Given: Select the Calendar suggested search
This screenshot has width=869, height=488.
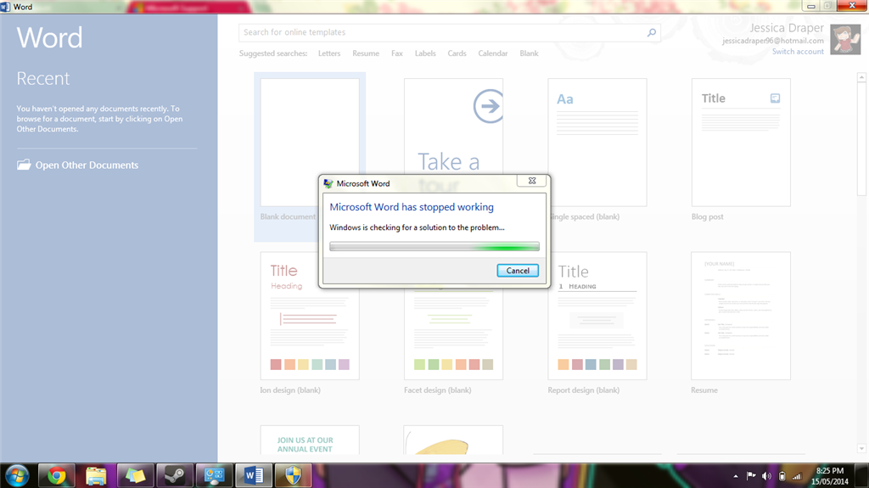Looking at the screenshot, I should coord(493,53).
